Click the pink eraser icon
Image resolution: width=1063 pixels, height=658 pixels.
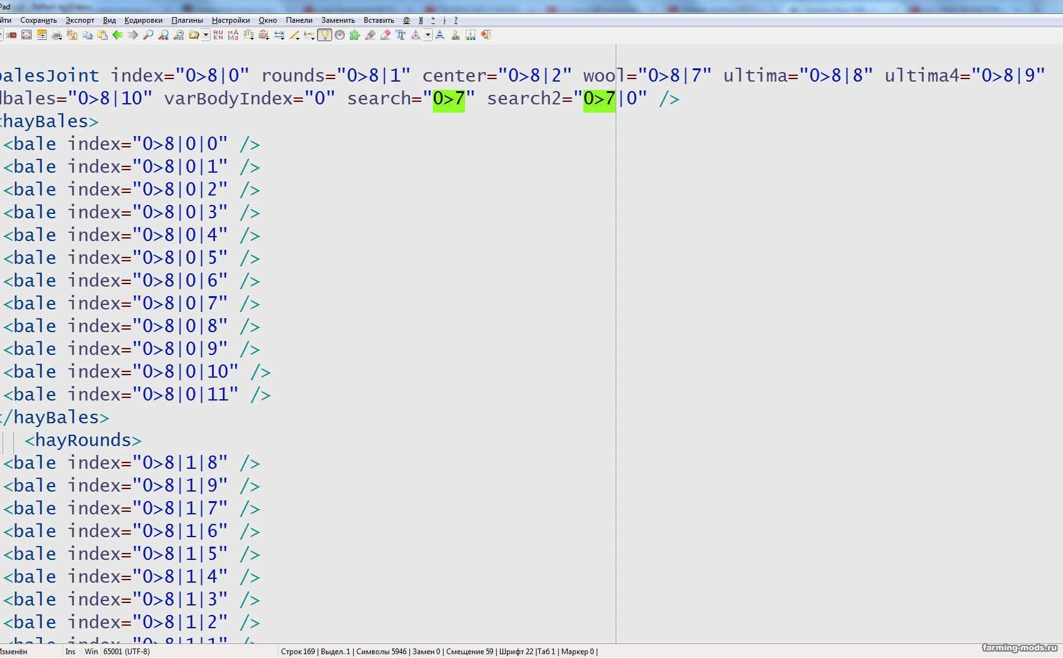pos(385,35)
